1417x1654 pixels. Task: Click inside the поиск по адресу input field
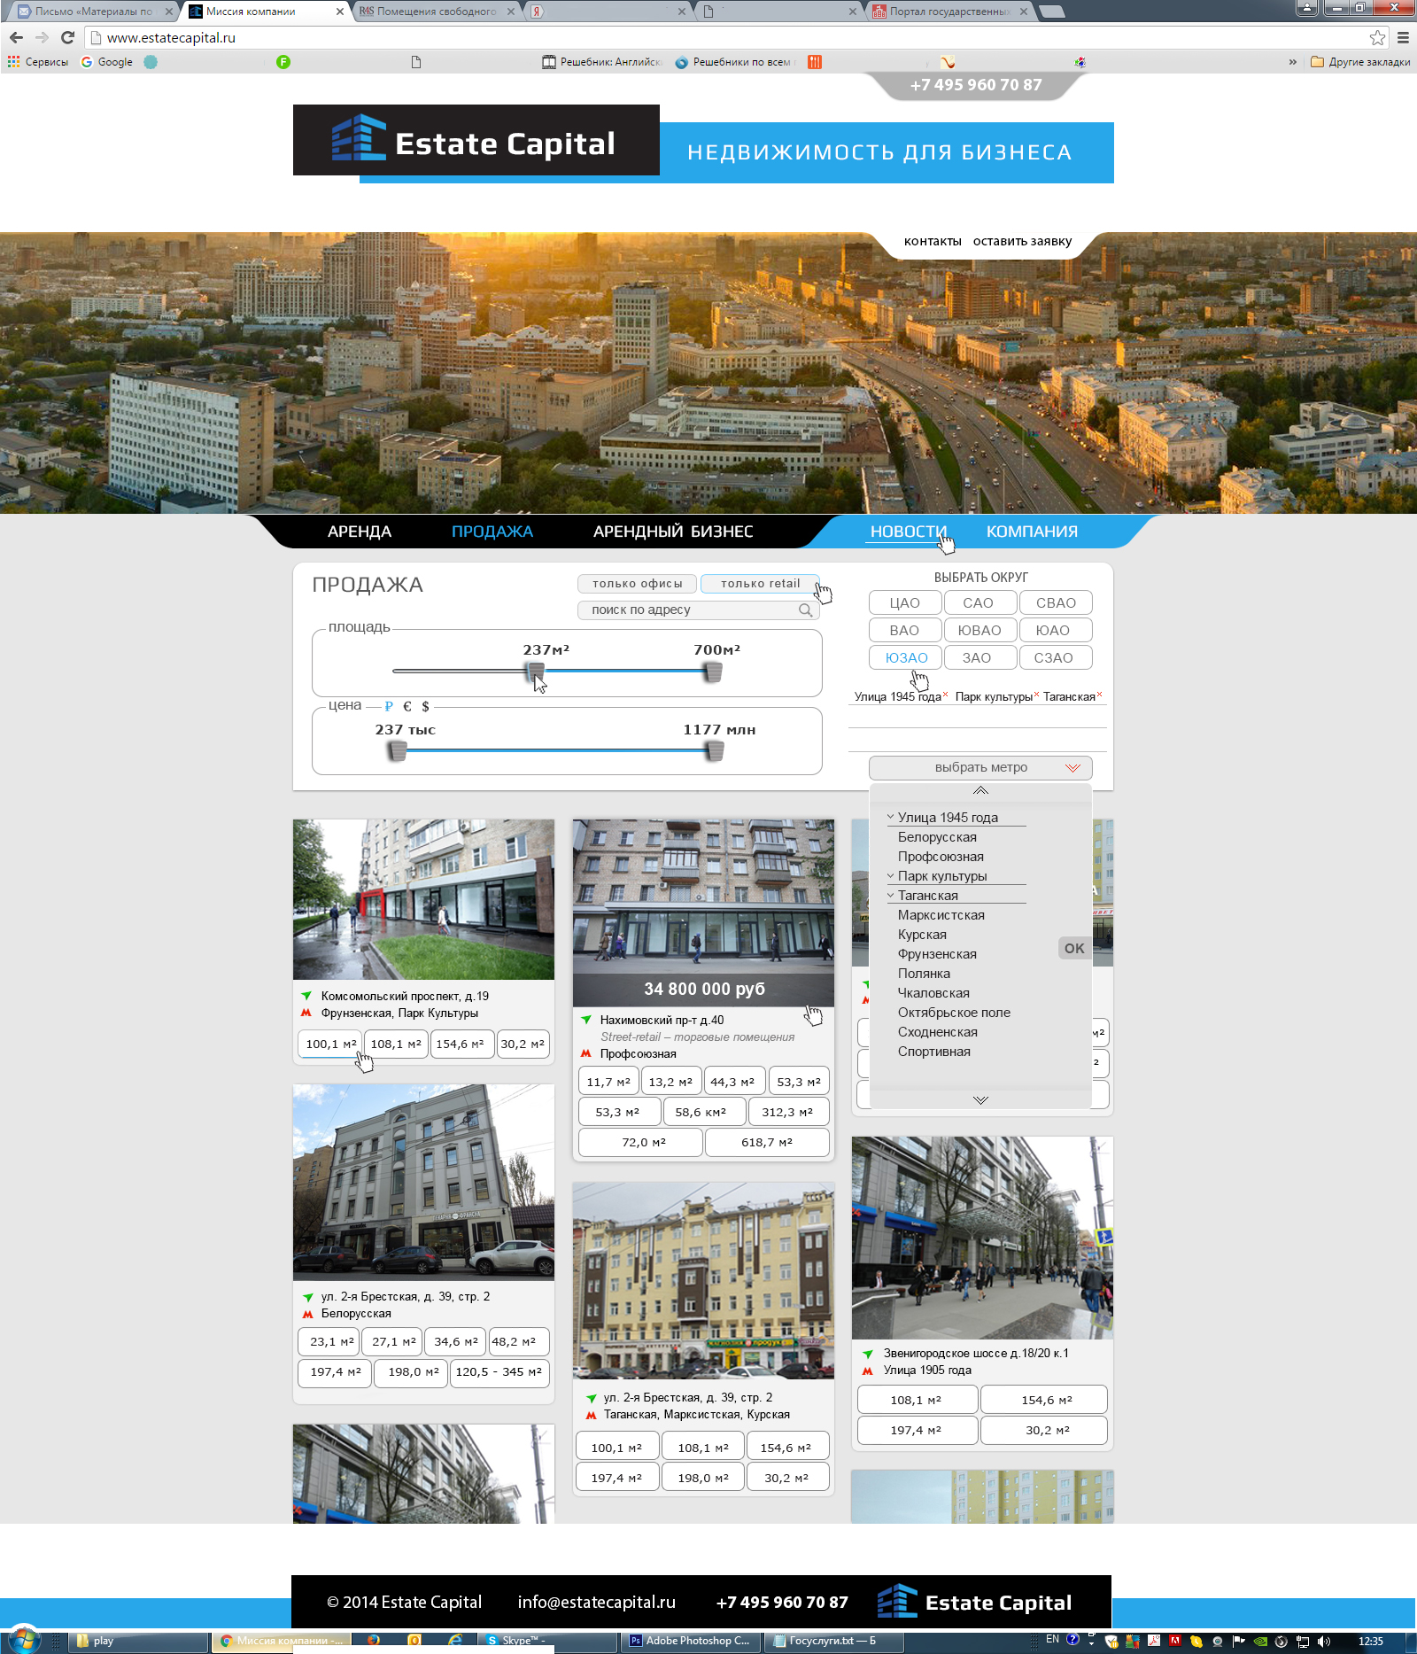click(682, 610)
